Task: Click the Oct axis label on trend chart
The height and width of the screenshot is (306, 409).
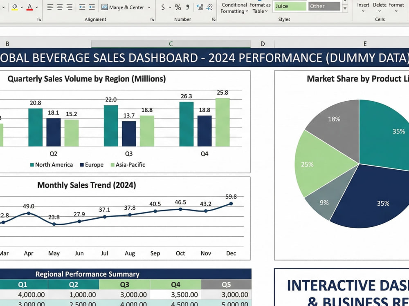Action: click(x=180, y=253)
